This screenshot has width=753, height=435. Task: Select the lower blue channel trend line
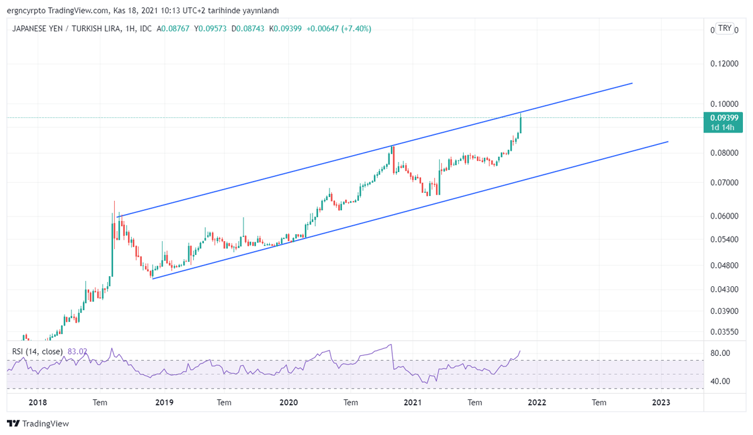(x=410, y=210)
